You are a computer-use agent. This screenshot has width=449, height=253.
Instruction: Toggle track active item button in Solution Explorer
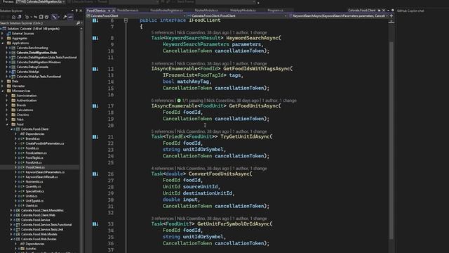coord(55,17)
